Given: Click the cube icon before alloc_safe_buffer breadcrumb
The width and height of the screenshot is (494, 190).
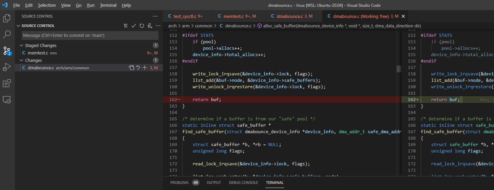Looking at the screenshot, I should coord(260,26).
